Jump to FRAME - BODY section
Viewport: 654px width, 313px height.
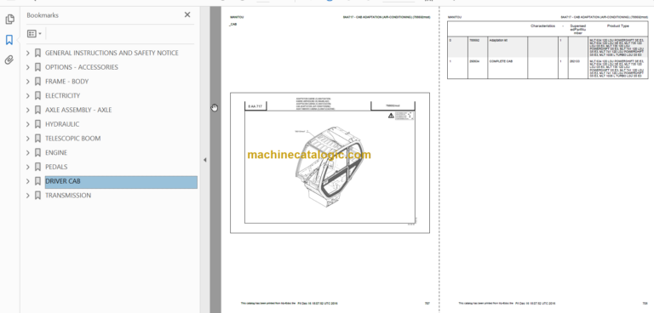pyautogui.click(x=66, y=82)
